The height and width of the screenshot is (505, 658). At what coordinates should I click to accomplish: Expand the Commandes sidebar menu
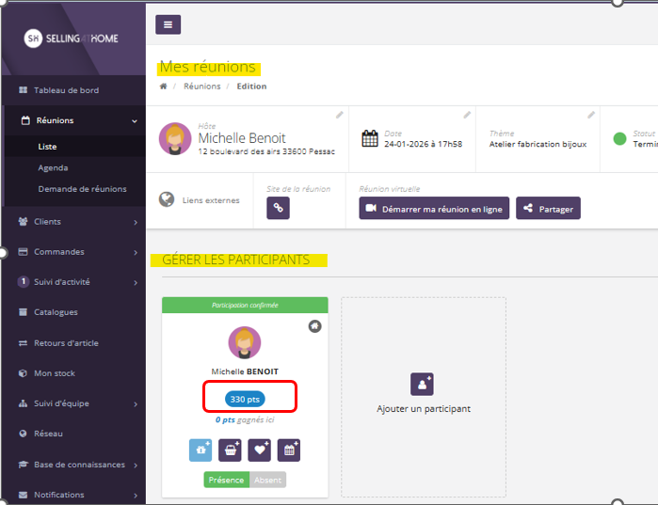(73, 252)
